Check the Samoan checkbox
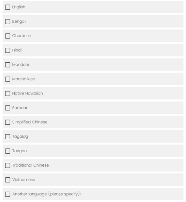Screen dimensions: 186x202 pyautogui.click(x=7, y=108)
